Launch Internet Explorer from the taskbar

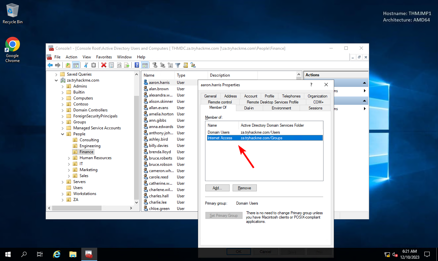pos(57,254)
